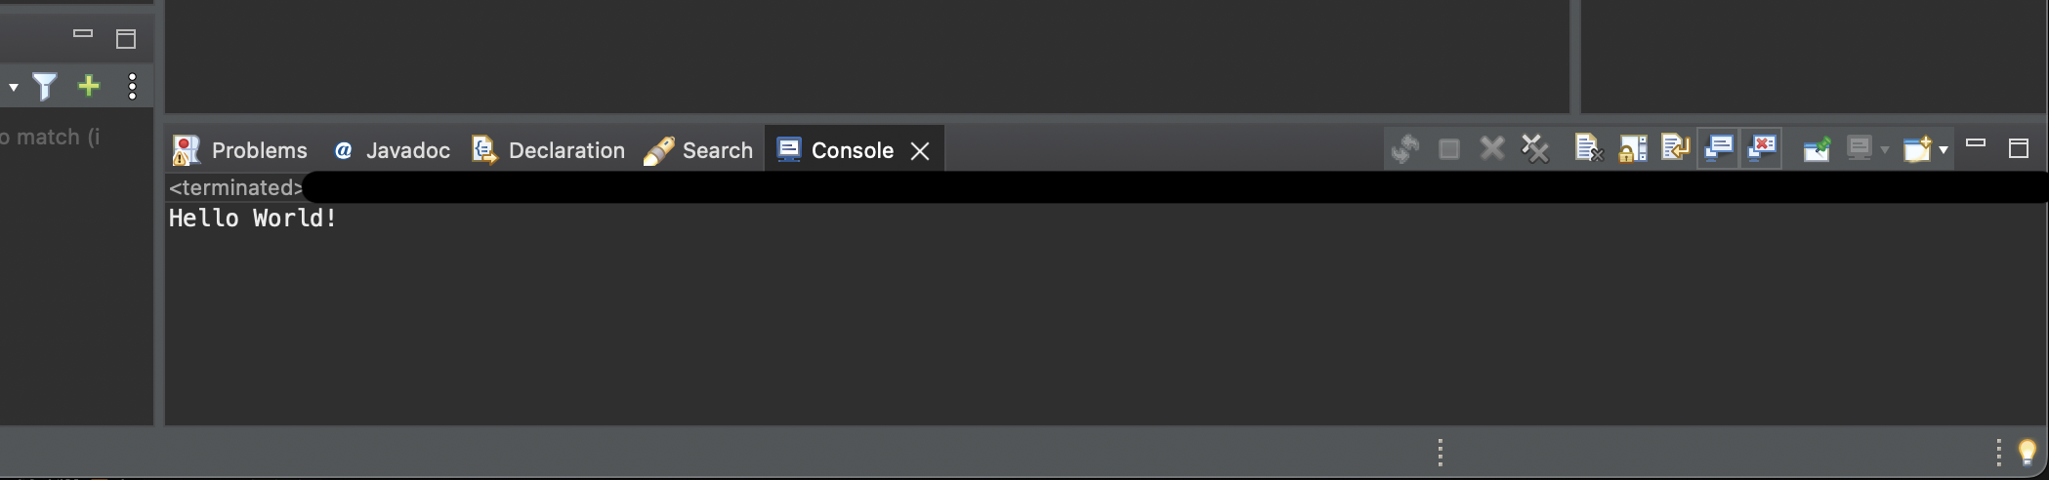
Task: Close the Console tab
Action: click(920, 150)
